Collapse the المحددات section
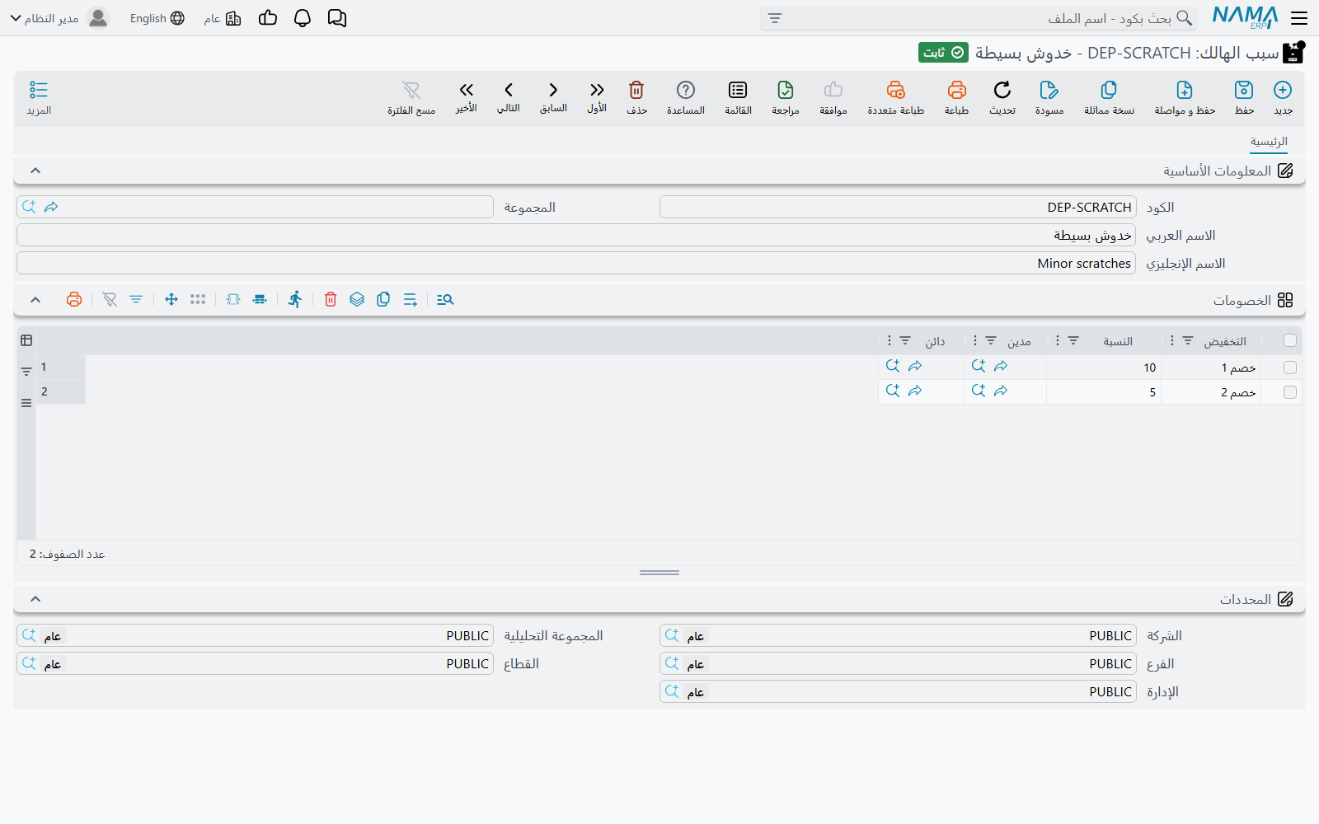Image resolution: width=1319 pixels, height=824 pixels. pos(35,599)
